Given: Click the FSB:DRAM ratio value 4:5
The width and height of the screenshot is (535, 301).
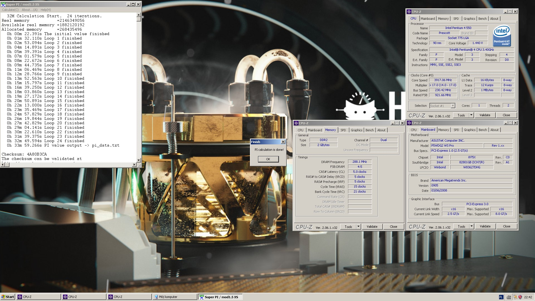Looking at the screenshot, I should (360, 167).
